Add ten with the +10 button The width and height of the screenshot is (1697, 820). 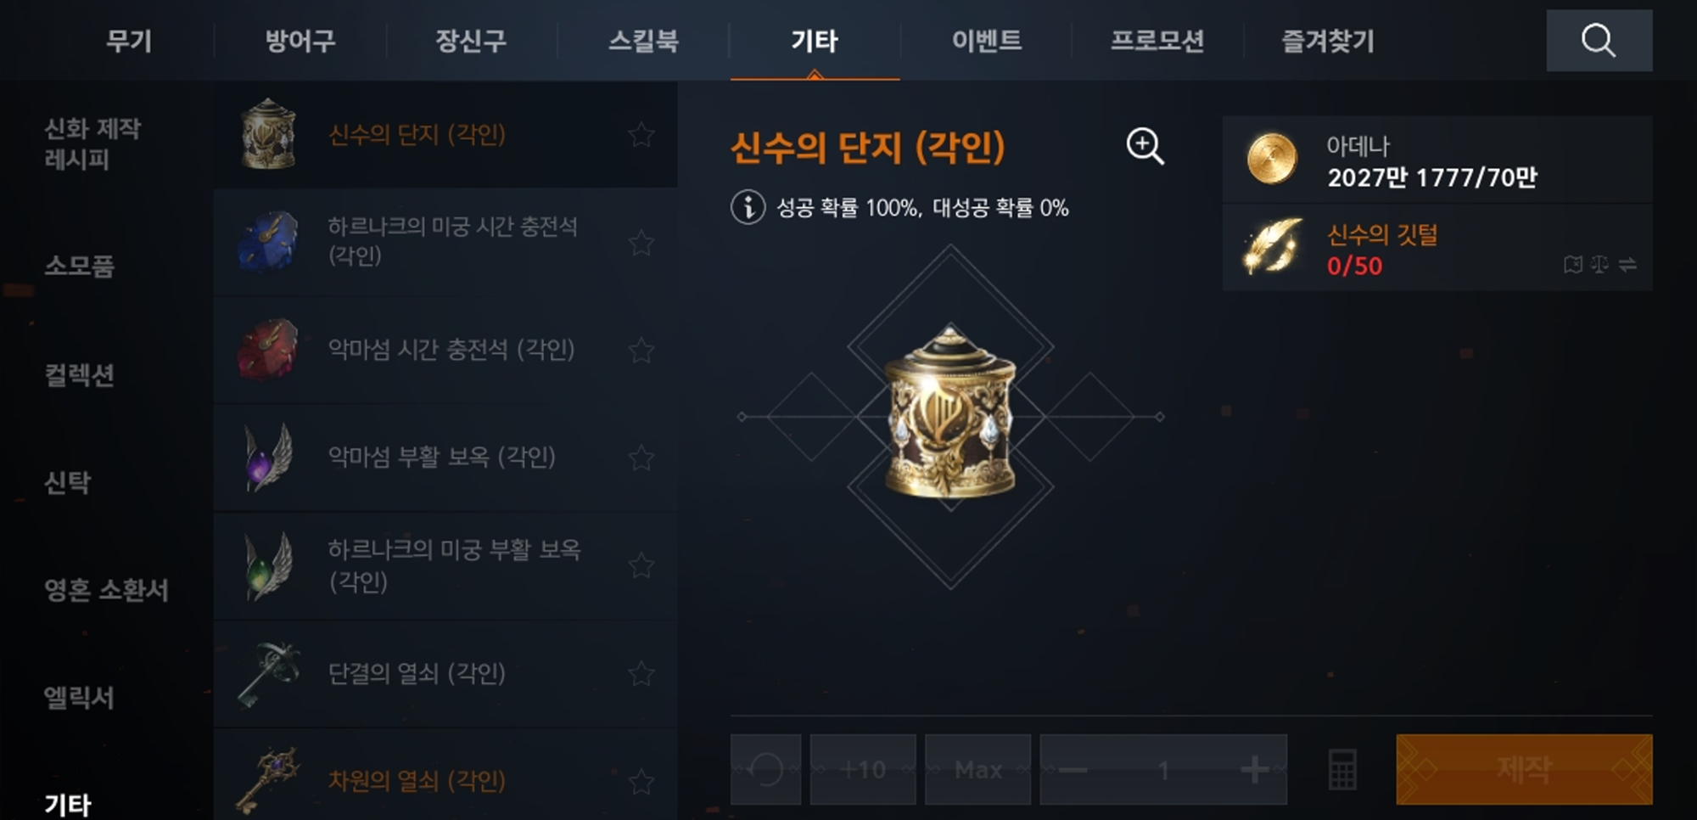coord(863,769)
